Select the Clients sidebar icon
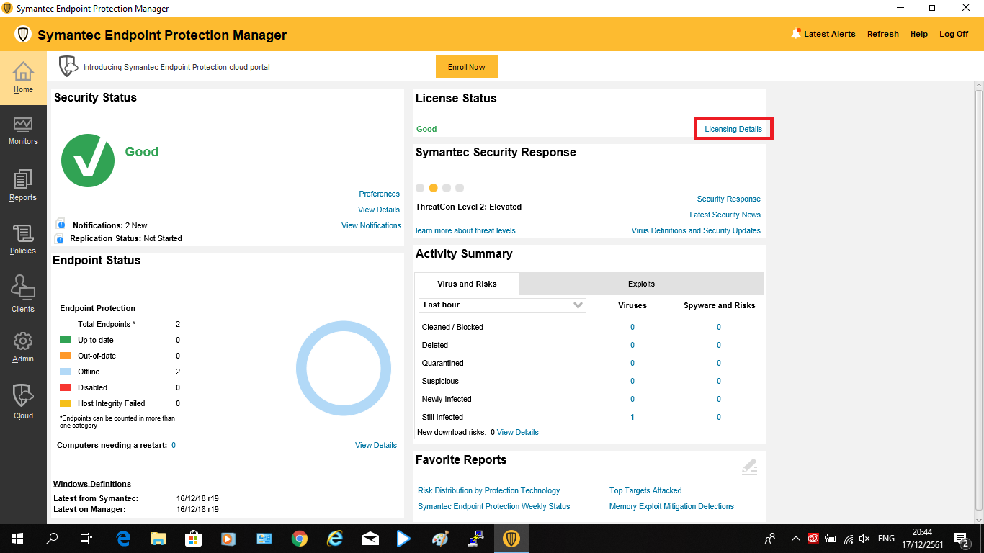 coord(23,295)
